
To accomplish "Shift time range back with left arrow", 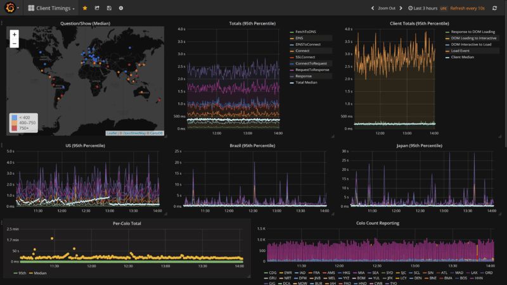I will [x=373, y=8].
